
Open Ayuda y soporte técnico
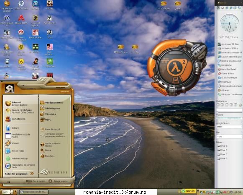[x=51, y=145]
